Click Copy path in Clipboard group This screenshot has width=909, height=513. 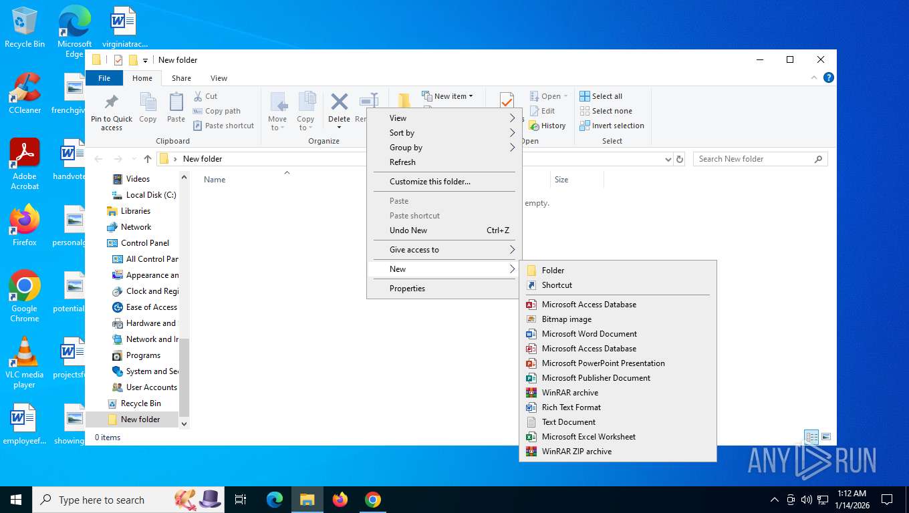217,111
